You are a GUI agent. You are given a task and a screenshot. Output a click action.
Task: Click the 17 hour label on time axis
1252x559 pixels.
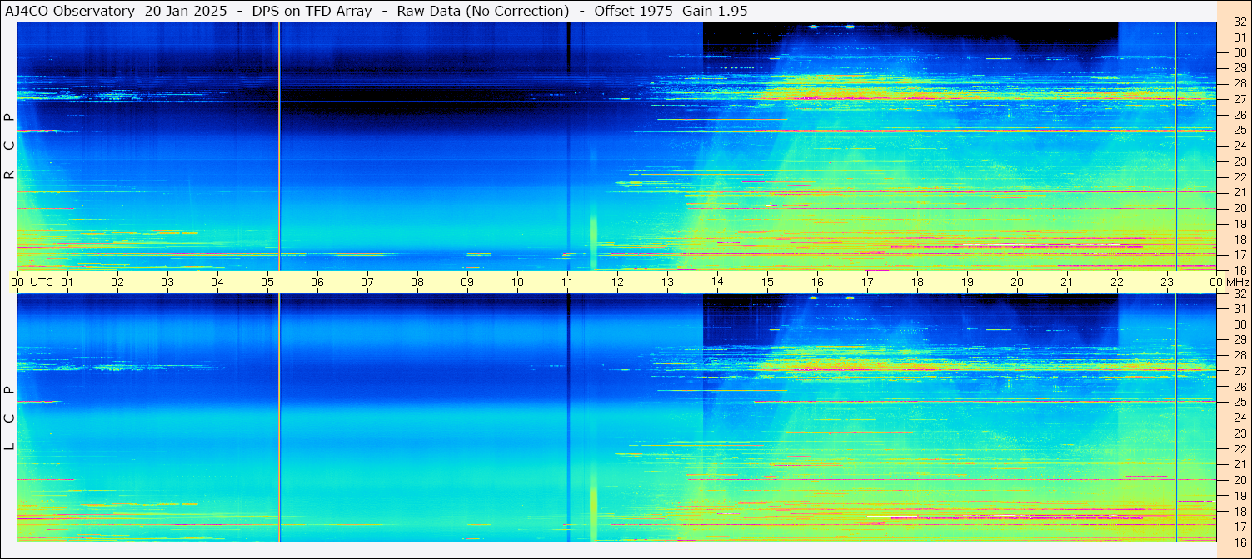click(x=867, y=282)
